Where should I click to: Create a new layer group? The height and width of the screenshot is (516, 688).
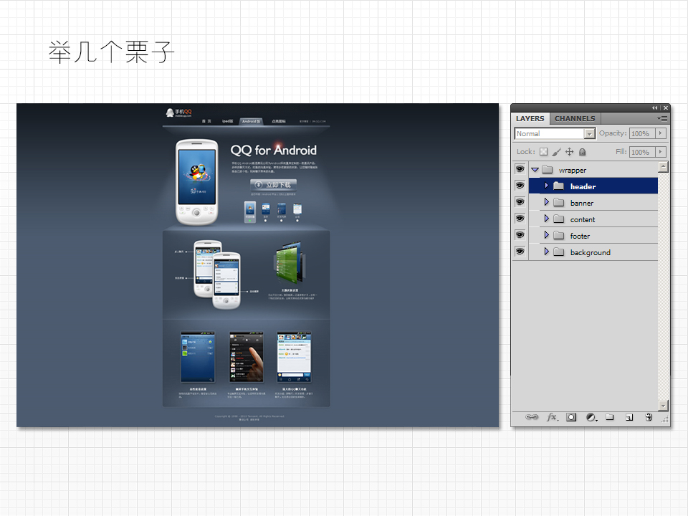(610, 417)
